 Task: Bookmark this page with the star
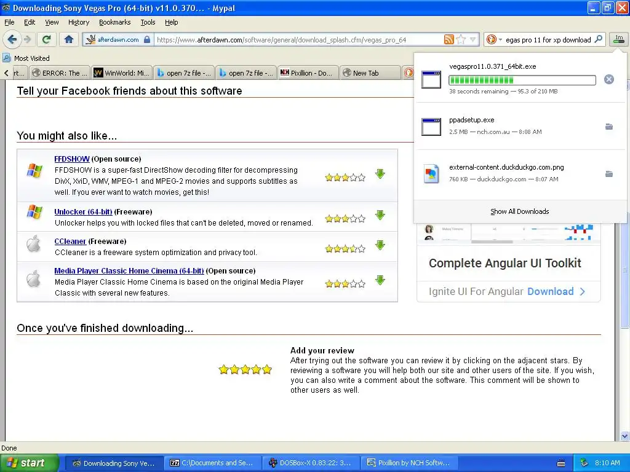point(461,39)
